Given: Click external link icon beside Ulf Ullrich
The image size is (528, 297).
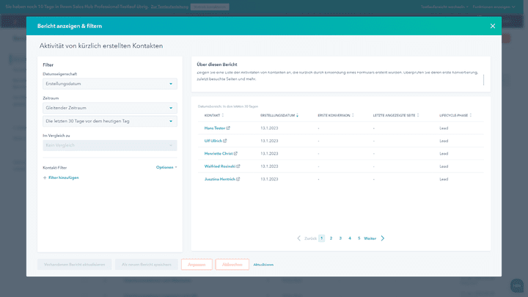Looking at the screenshot, I should point(225,141).
